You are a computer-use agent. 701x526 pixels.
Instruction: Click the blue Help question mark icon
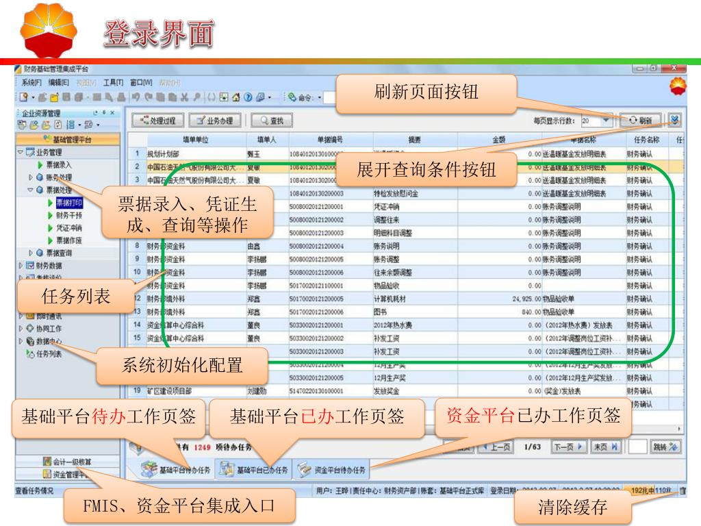248,97
